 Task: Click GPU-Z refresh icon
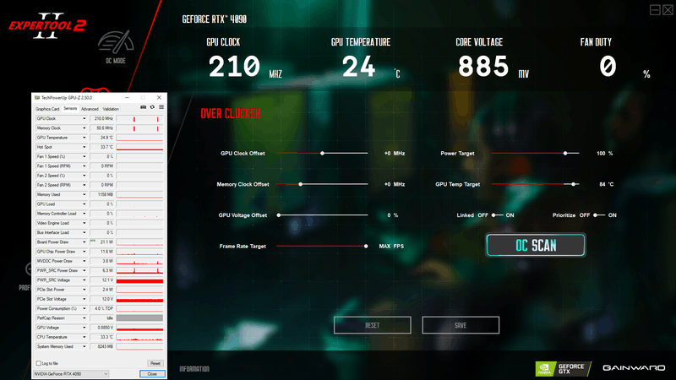(x=152, y=107)
